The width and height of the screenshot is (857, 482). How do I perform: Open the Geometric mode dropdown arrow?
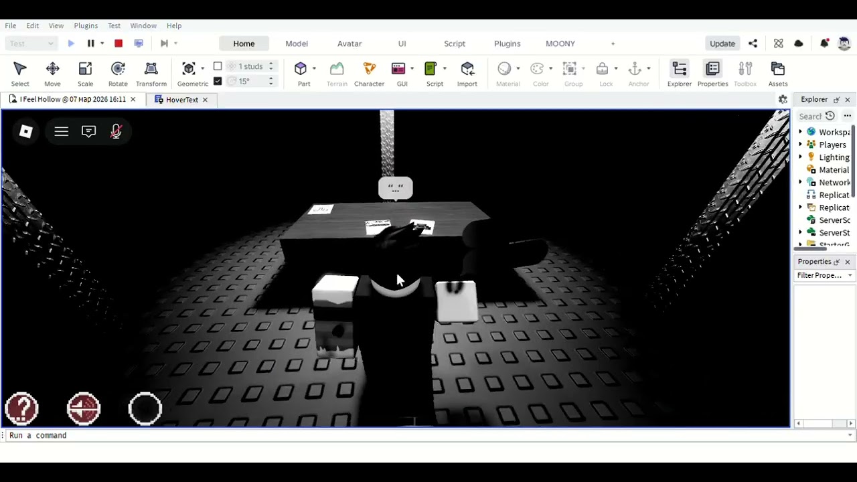point(202,68)
